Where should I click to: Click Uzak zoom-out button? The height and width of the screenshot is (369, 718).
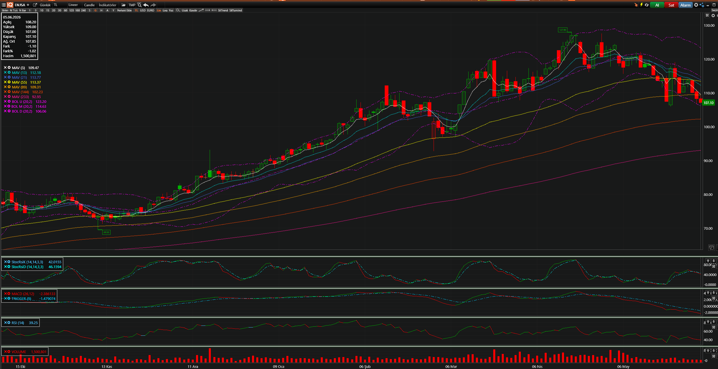pyautogui.click(x=185, y=10)
